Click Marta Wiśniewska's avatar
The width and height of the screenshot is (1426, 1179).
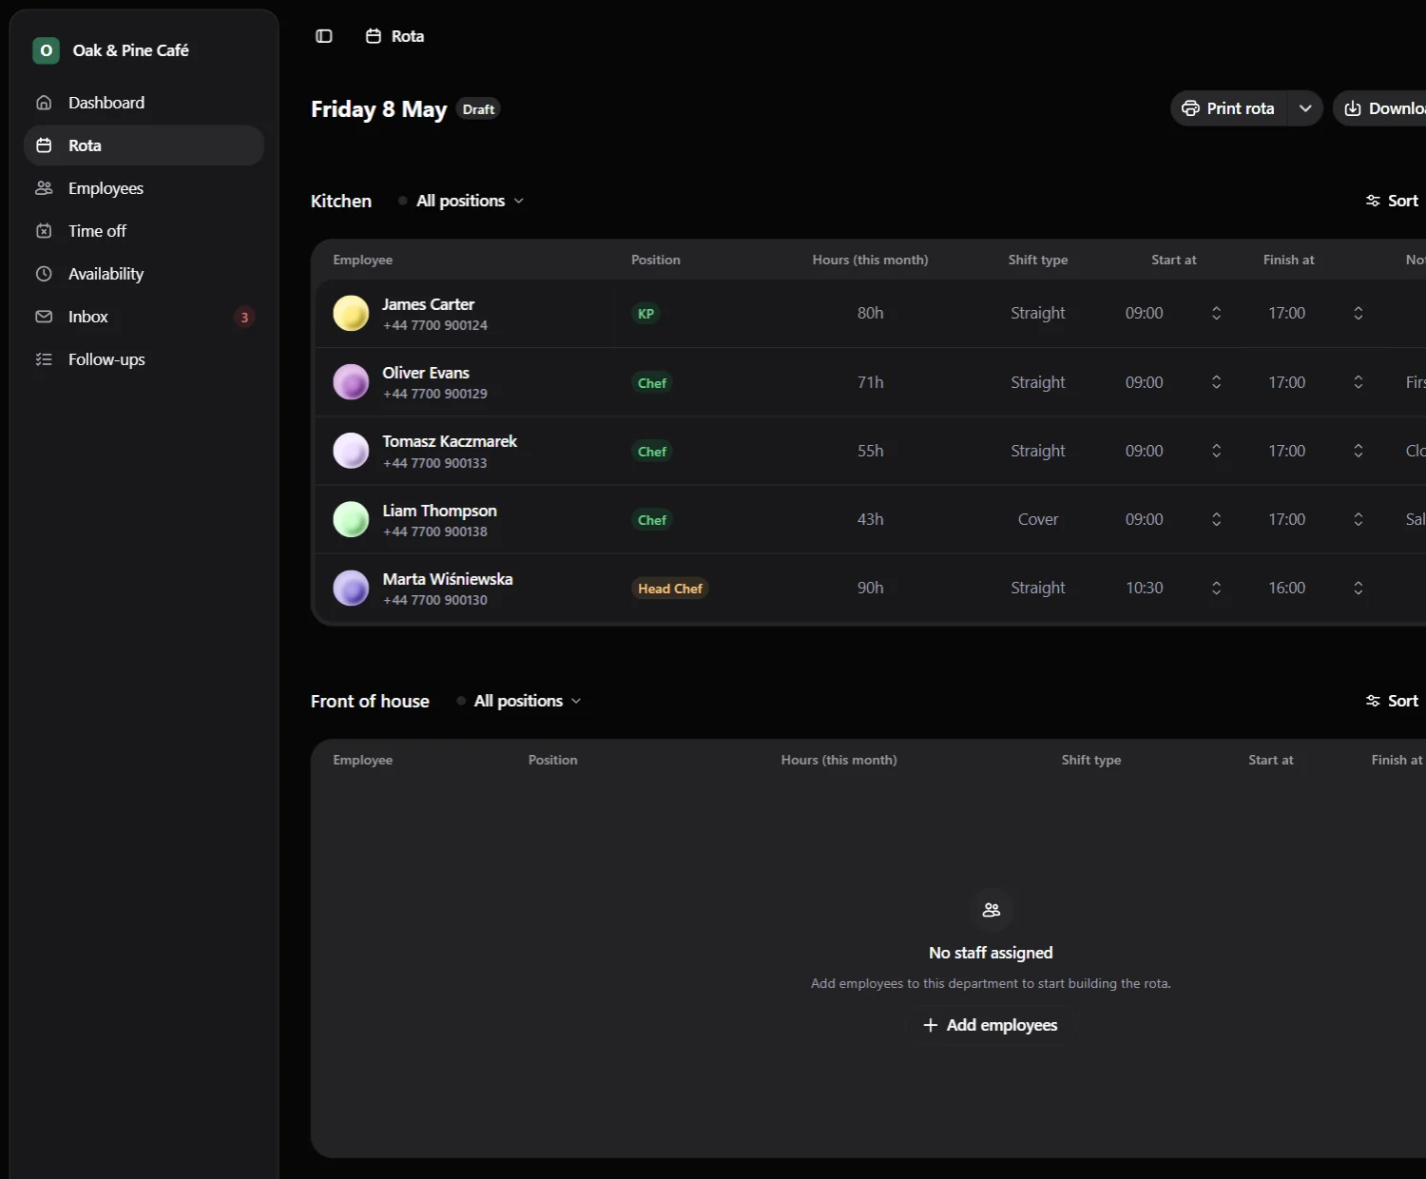(351, 588)
